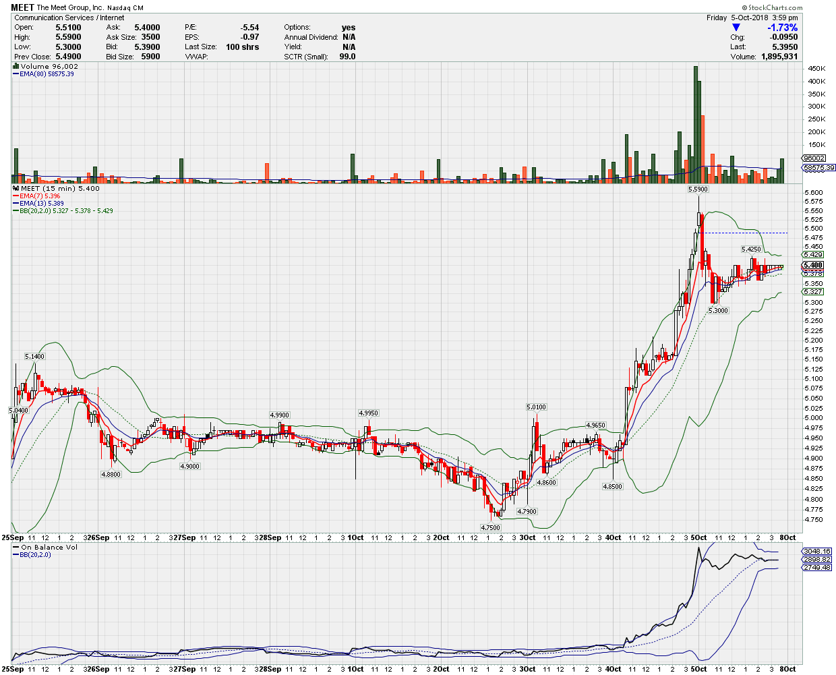Click the Bid Size value 5900
836x675 pixels.
151,57
